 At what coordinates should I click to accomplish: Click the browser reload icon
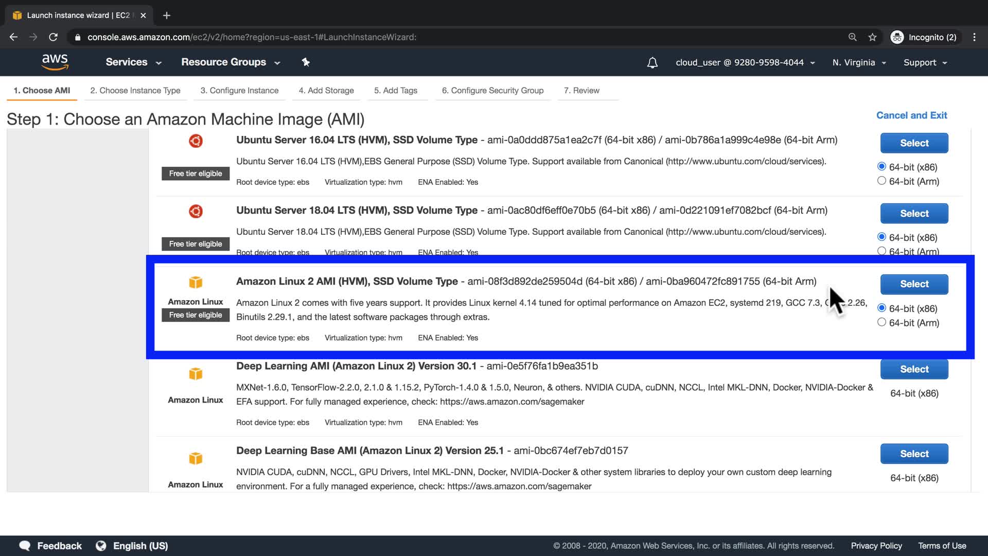tap(53, 37)
